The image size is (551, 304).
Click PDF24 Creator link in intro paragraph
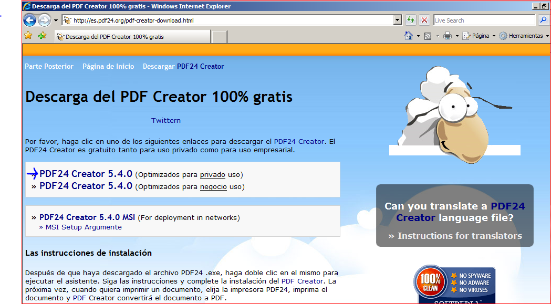(x=299, y=142)
